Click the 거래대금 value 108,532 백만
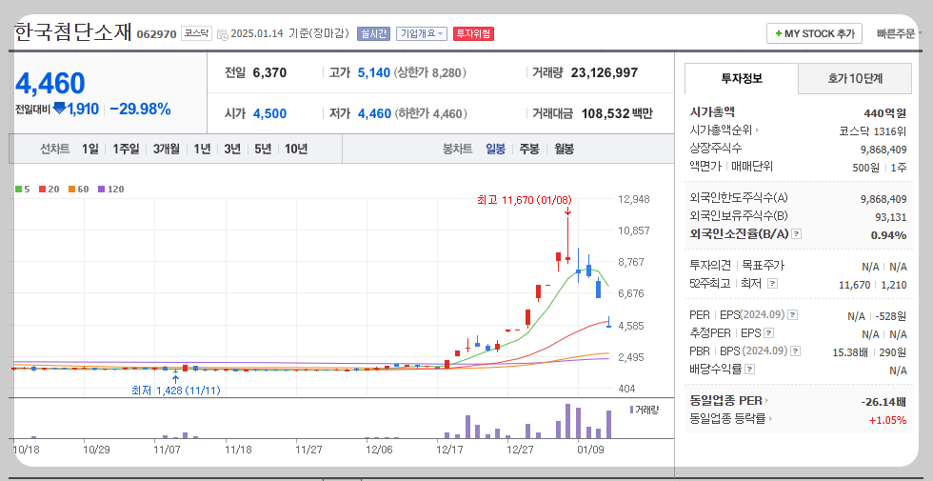The height and width of the screenshot is (481, 933). tap(617, 113)
